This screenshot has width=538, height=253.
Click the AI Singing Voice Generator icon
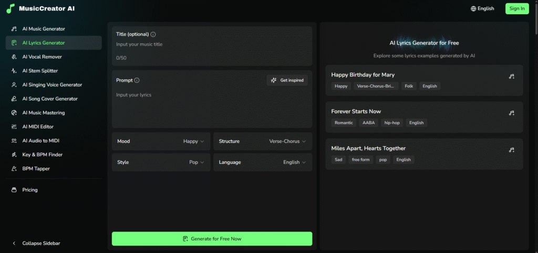click(x=14, y=85)
